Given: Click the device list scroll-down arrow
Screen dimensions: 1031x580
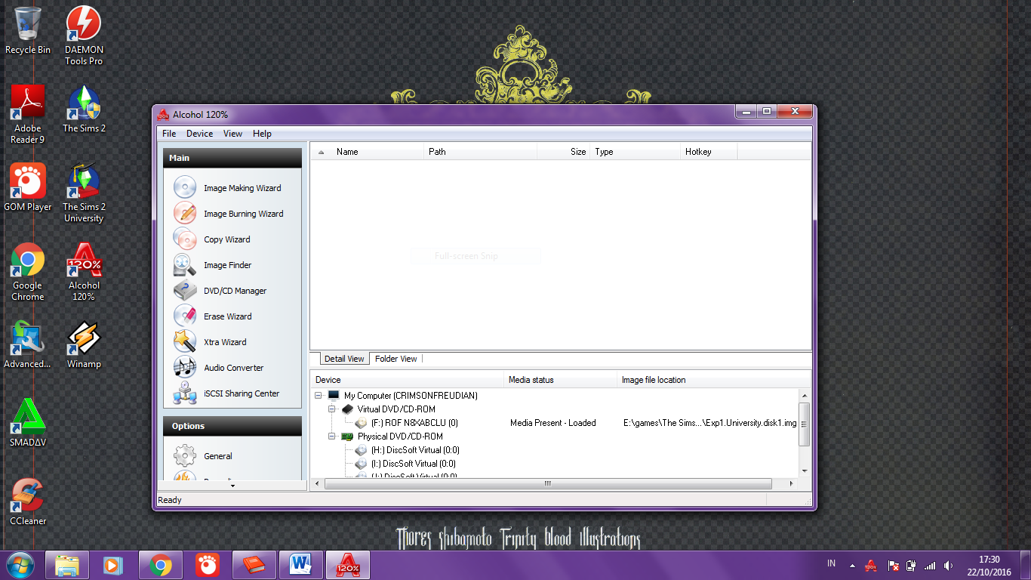Looking at the screenshot, I should (805, 471).
